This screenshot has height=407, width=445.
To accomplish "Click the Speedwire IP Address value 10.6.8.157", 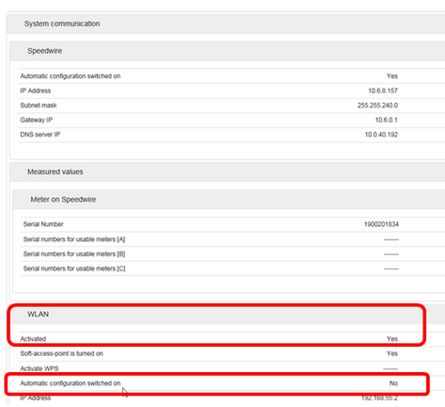I will point(383,90).
